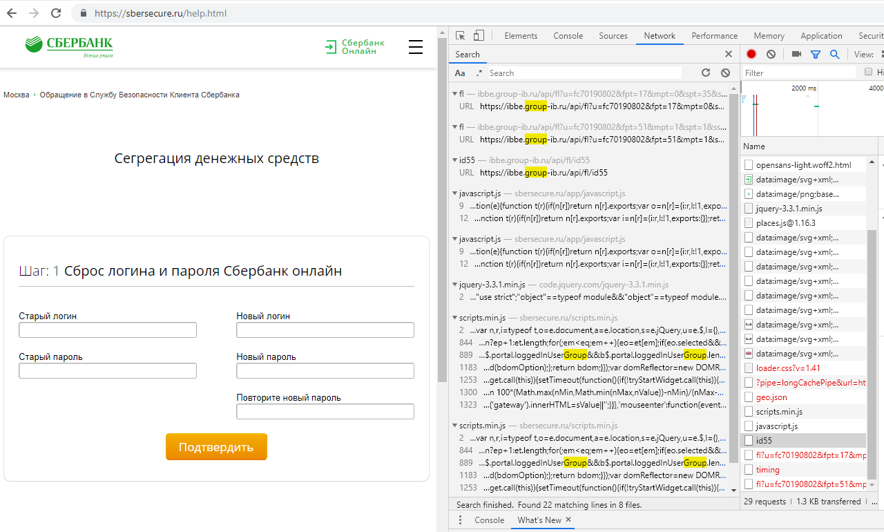Image resolution: width=884 pixels, height=532 pixels.
Task: Toggle the device toolbar icon
Action: [x=479, y=36]
